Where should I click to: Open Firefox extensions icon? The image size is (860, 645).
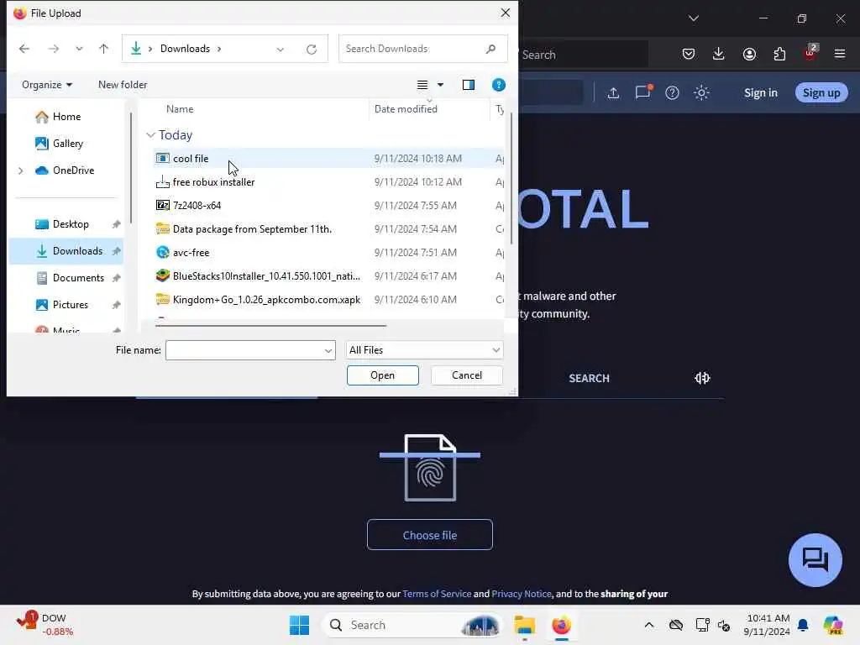[779, 54]
